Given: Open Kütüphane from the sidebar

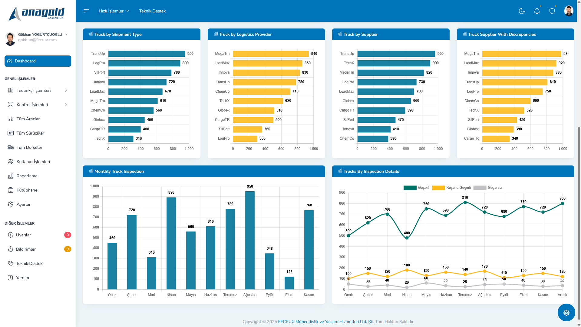Looking at the screenshot, I should point(27,190).
